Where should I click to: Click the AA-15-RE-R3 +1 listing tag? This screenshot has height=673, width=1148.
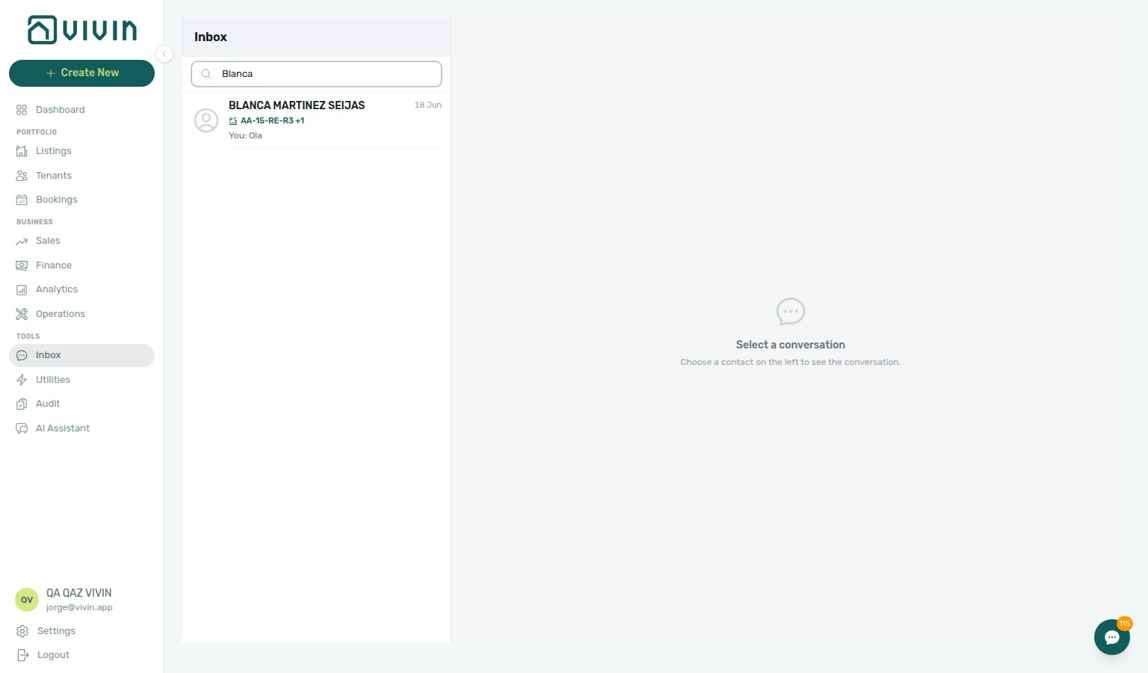[272, 120]
